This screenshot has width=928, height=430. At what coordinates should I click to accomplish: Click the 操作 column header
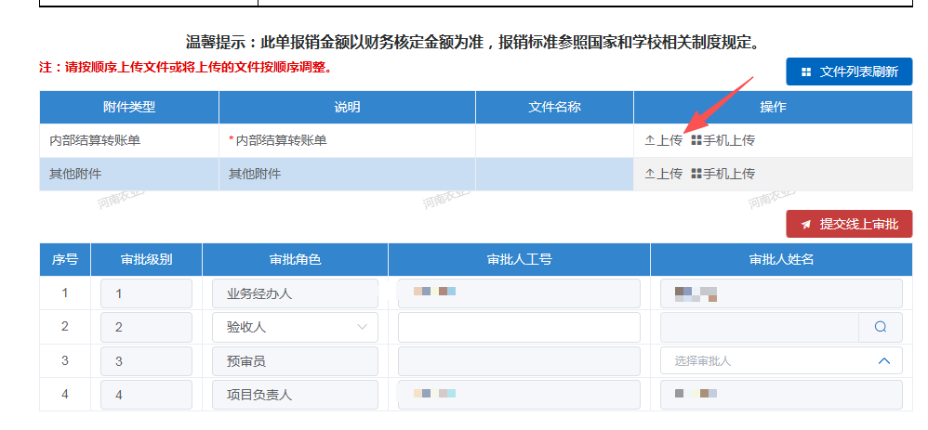(773, 107)
